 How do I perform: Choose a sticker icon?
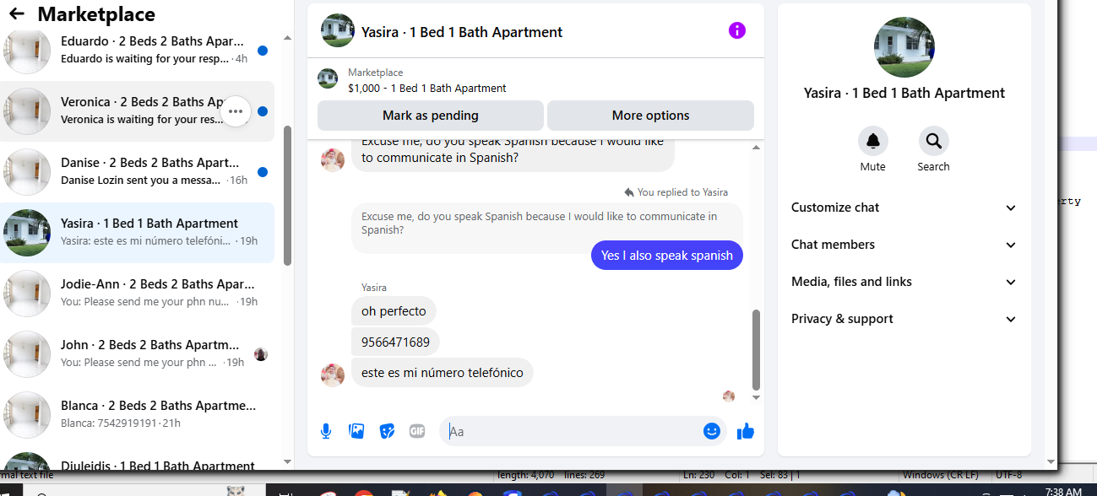click(x=387, y=432)
